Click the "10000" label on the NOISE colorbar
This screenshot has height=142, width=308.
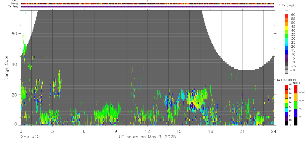point(302,93)
